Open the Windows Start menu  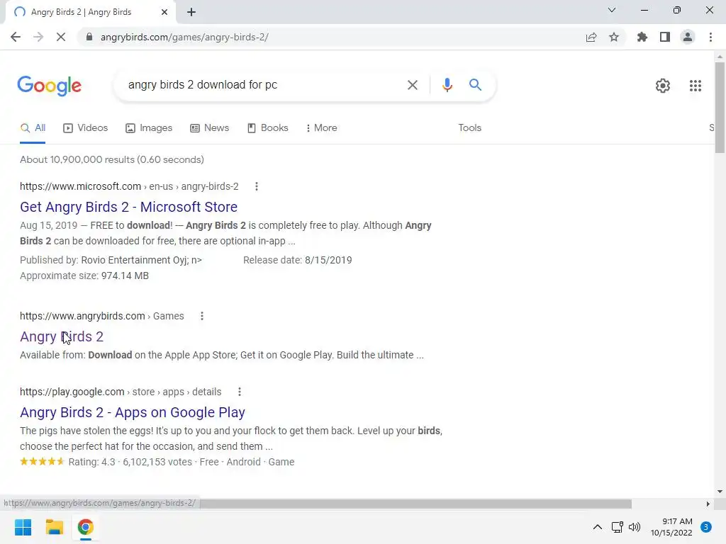point(23,527)
